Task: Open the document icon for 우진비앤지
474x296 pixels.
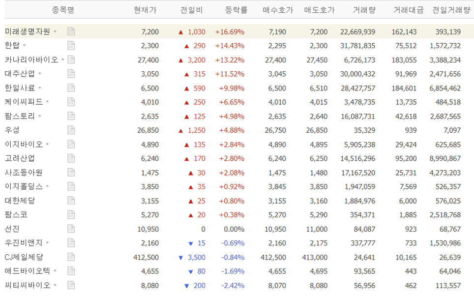Action: [x=71, y=243]
